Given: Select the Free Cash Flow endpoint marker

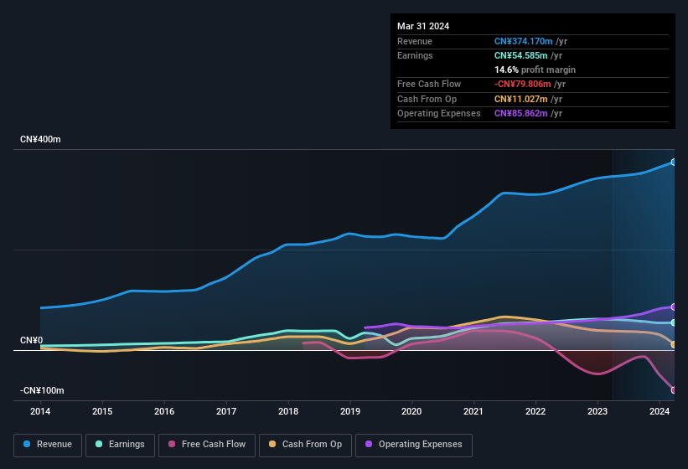Looking at the screenshot, I should 673,390.
